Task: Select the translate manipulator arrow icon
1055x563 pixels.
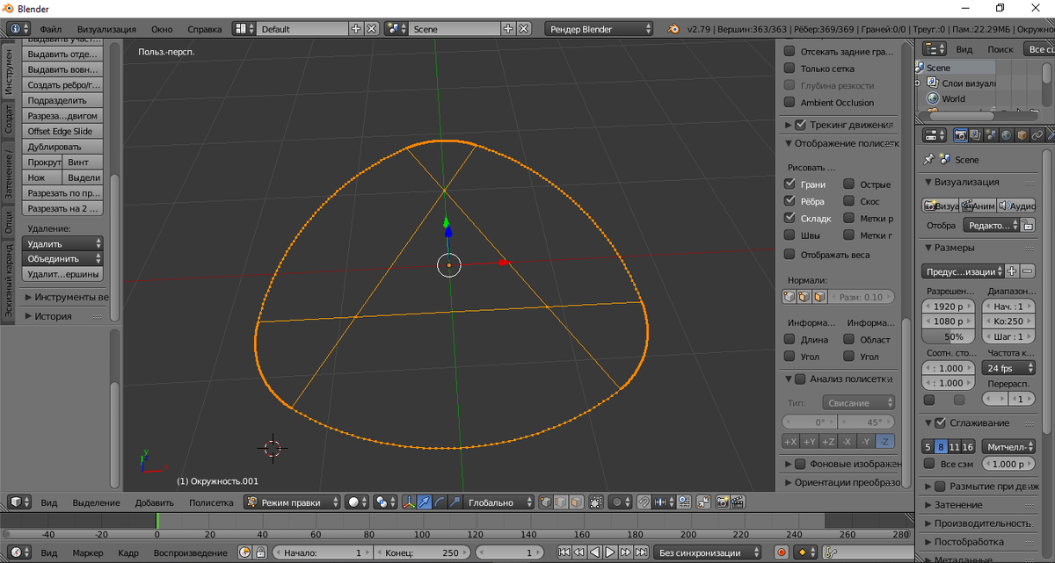Action: [426, 502]
